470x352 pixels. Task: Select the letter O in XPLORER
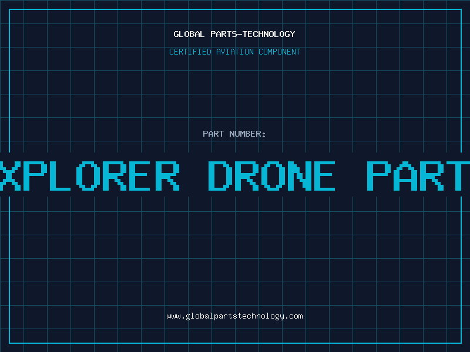(88, 176)
